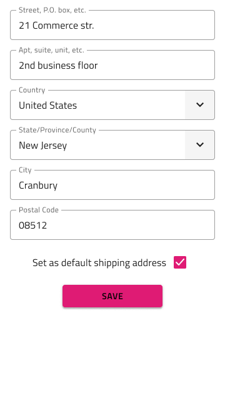The height and width of the screenshot is (406, 225).
Task: Click the 'Country' field label
Action: tap(32, 90)
